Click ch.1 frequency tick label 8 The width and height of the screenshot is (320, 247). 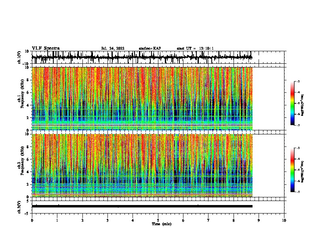(28, 80)
